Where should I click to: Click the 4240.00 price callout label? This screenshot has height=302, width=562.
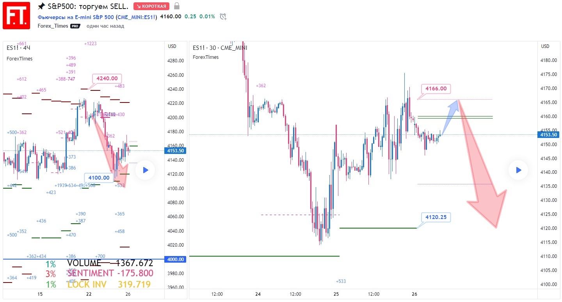tap(107, 78)
